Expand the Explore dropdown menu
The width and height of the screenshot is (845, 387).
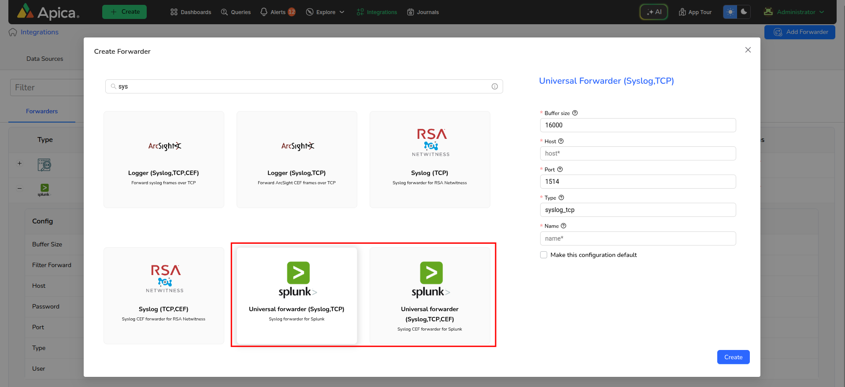pyautogui.click(x=325, y=12)
